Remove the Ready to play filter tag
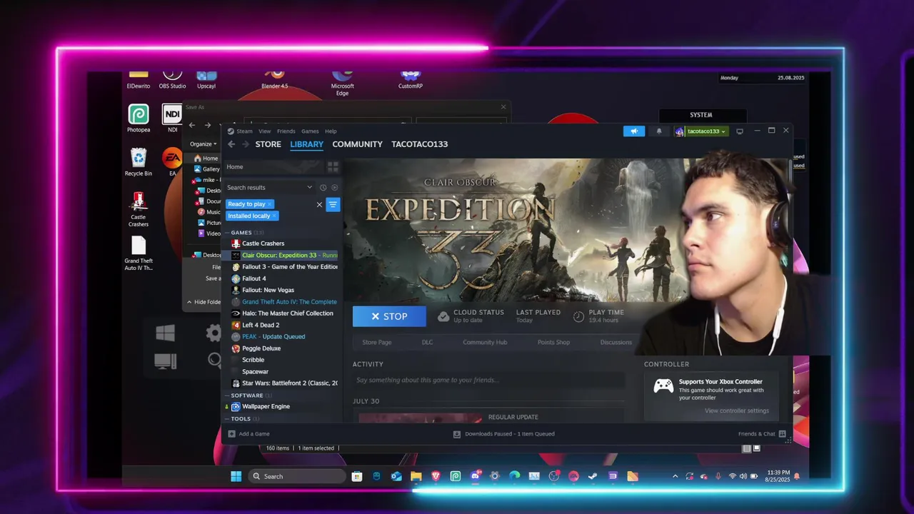This screenshot has width=914, height=514. [x=269, y=204]
